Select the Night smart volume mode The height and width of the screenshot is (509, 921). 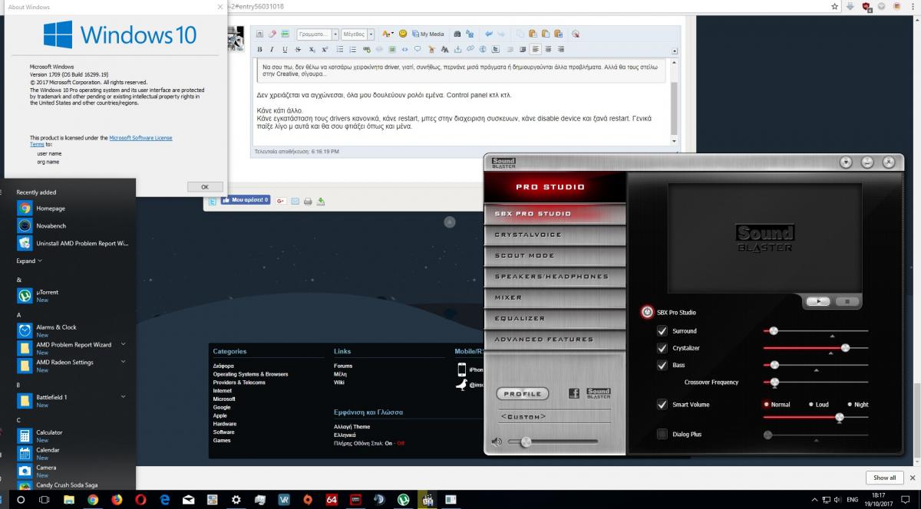[x=858, y=404]
